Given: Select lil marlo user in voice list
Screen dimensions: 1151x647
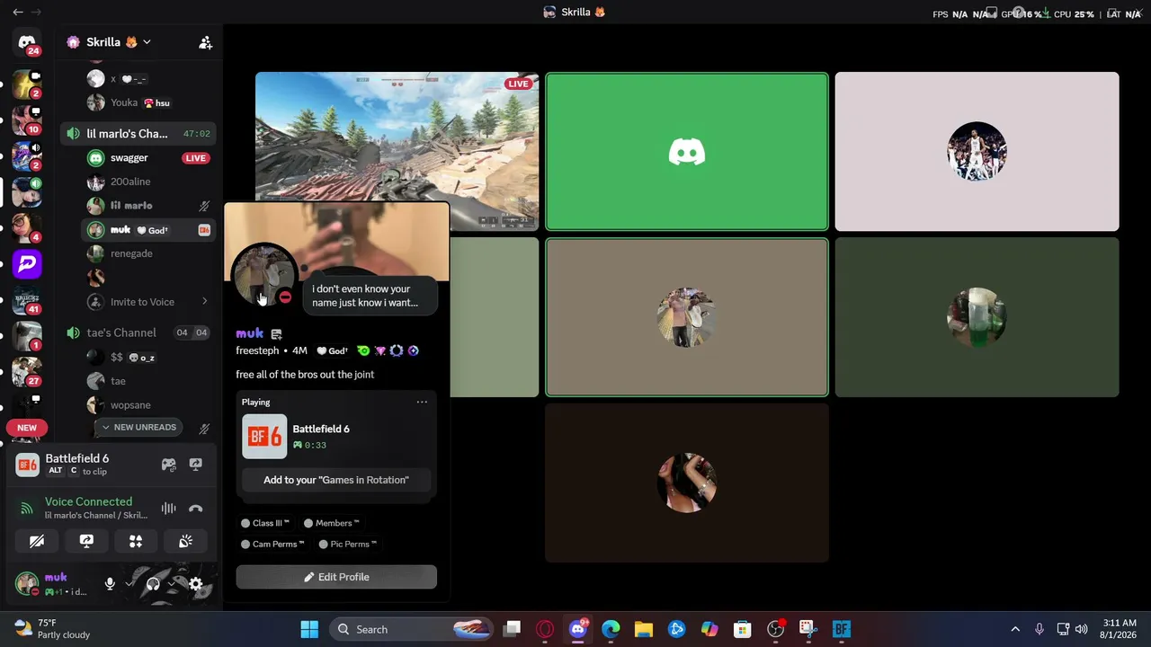Looking at the screenshot, I should [148, 206].
